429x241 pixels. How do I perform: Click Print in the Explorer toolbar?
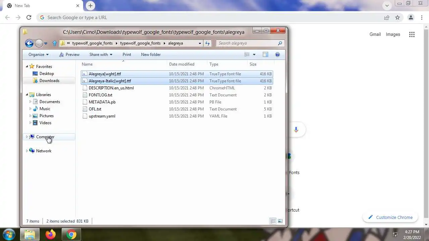click(127, 55)
